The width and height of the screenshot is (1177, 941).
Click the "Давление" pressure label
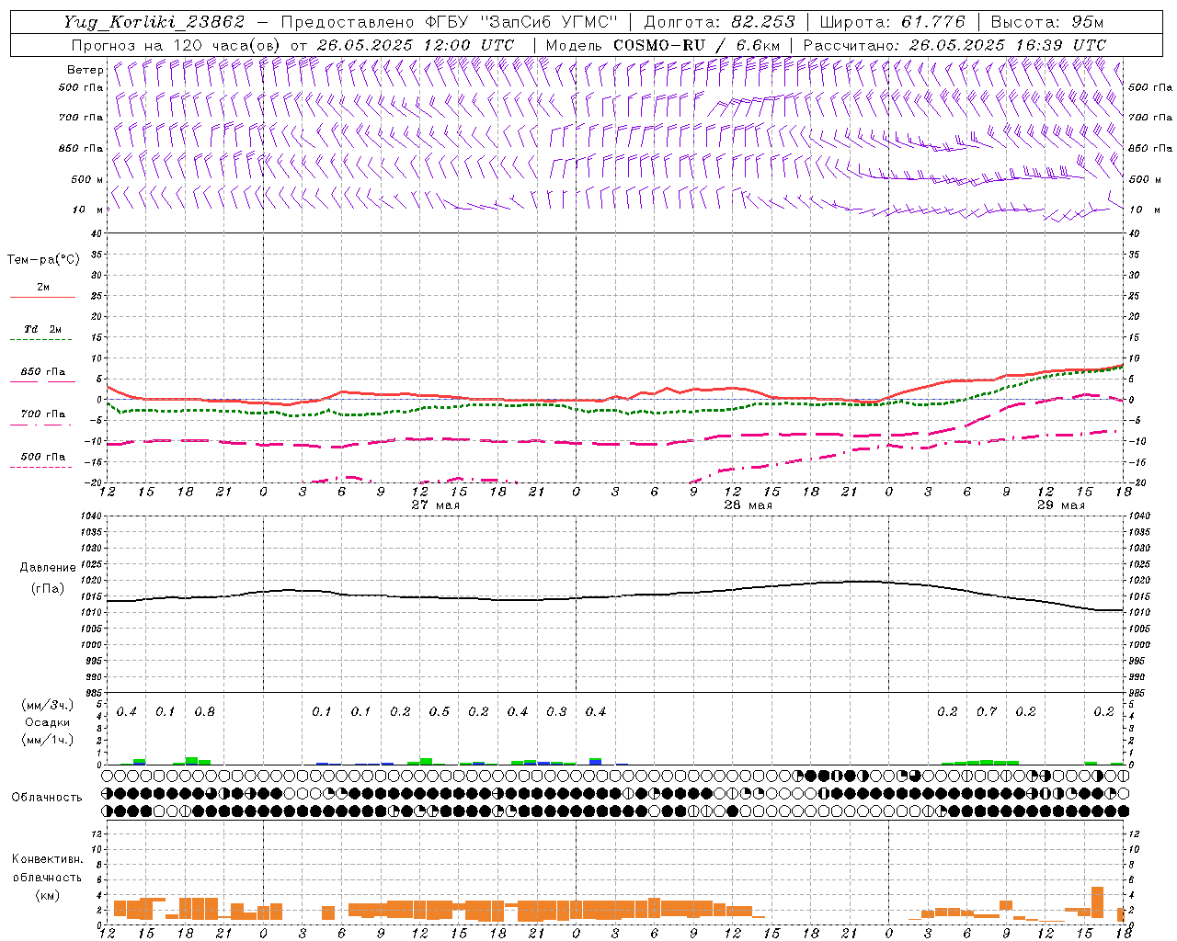pyautogui.click(x=49, y=568)
